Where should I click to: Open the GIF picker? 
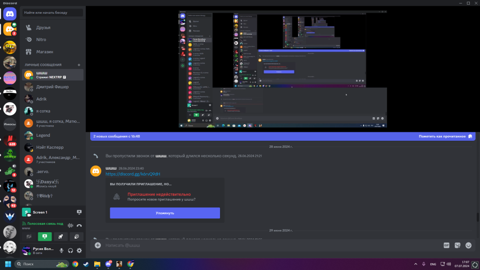click(x=446, y=245)
